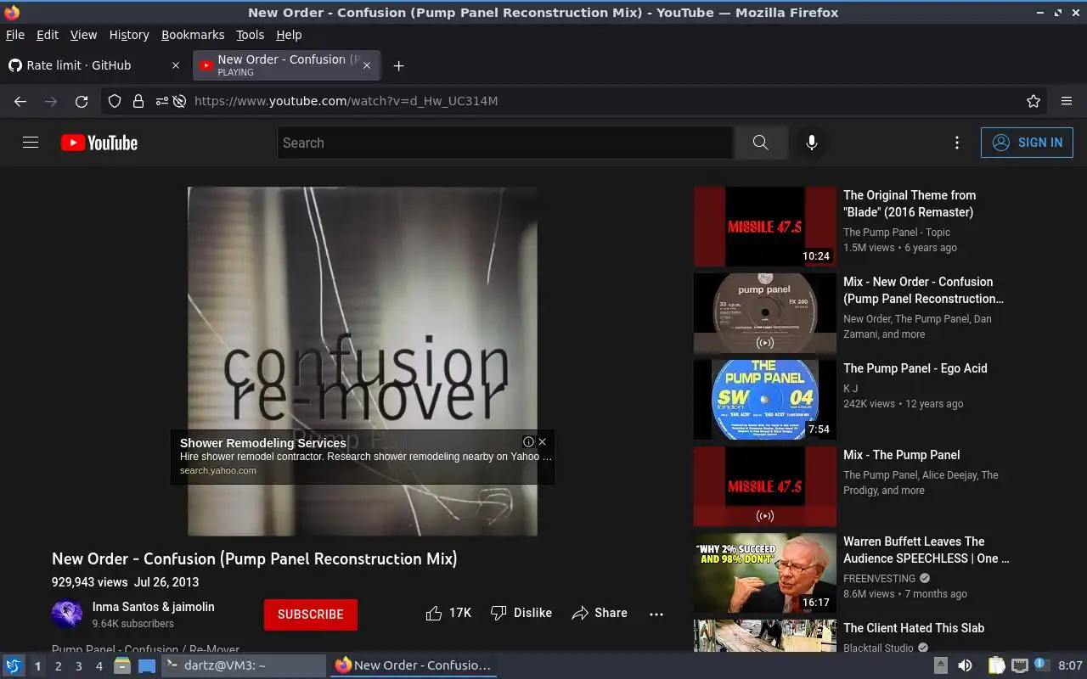Open Inma Santos & jaimolin channel avatar

pos(67,614)
